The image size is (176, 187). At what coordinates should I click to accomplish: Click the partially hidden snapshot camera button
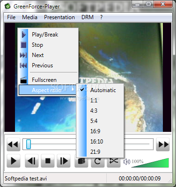pyautogui.click(x=81, y=162)
